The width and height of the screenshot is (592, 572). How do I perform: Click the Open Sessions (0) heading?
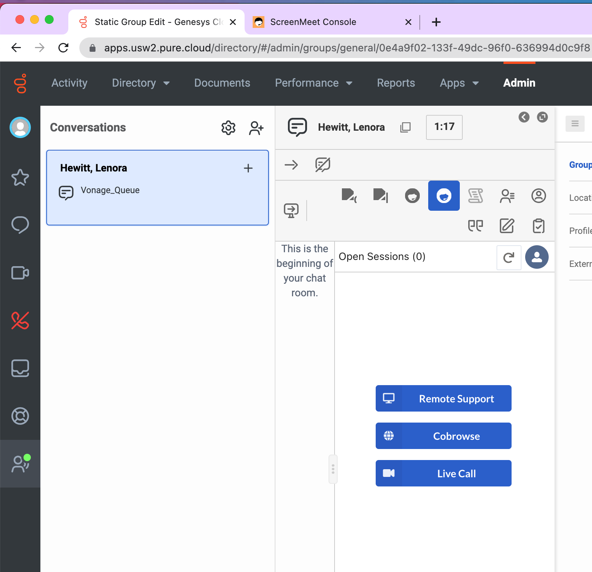(x=382, y=257)
